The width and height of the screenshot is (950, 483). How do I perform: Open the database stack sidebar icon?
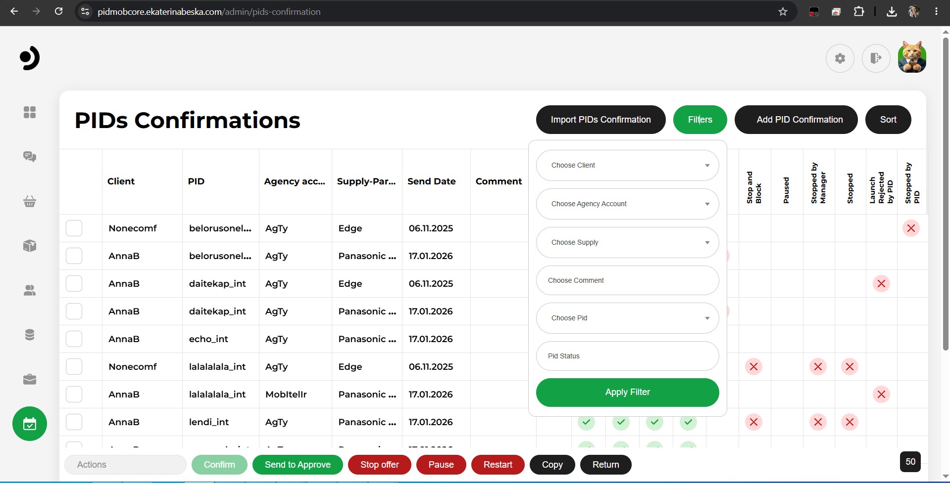(x=30, y=335)
